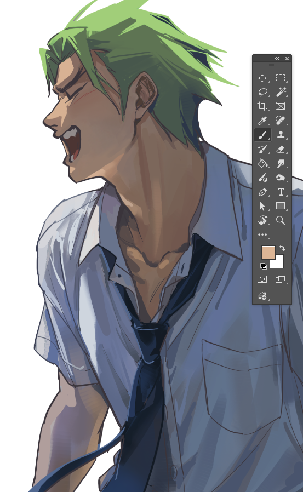Select the Smudge tool

281,163
